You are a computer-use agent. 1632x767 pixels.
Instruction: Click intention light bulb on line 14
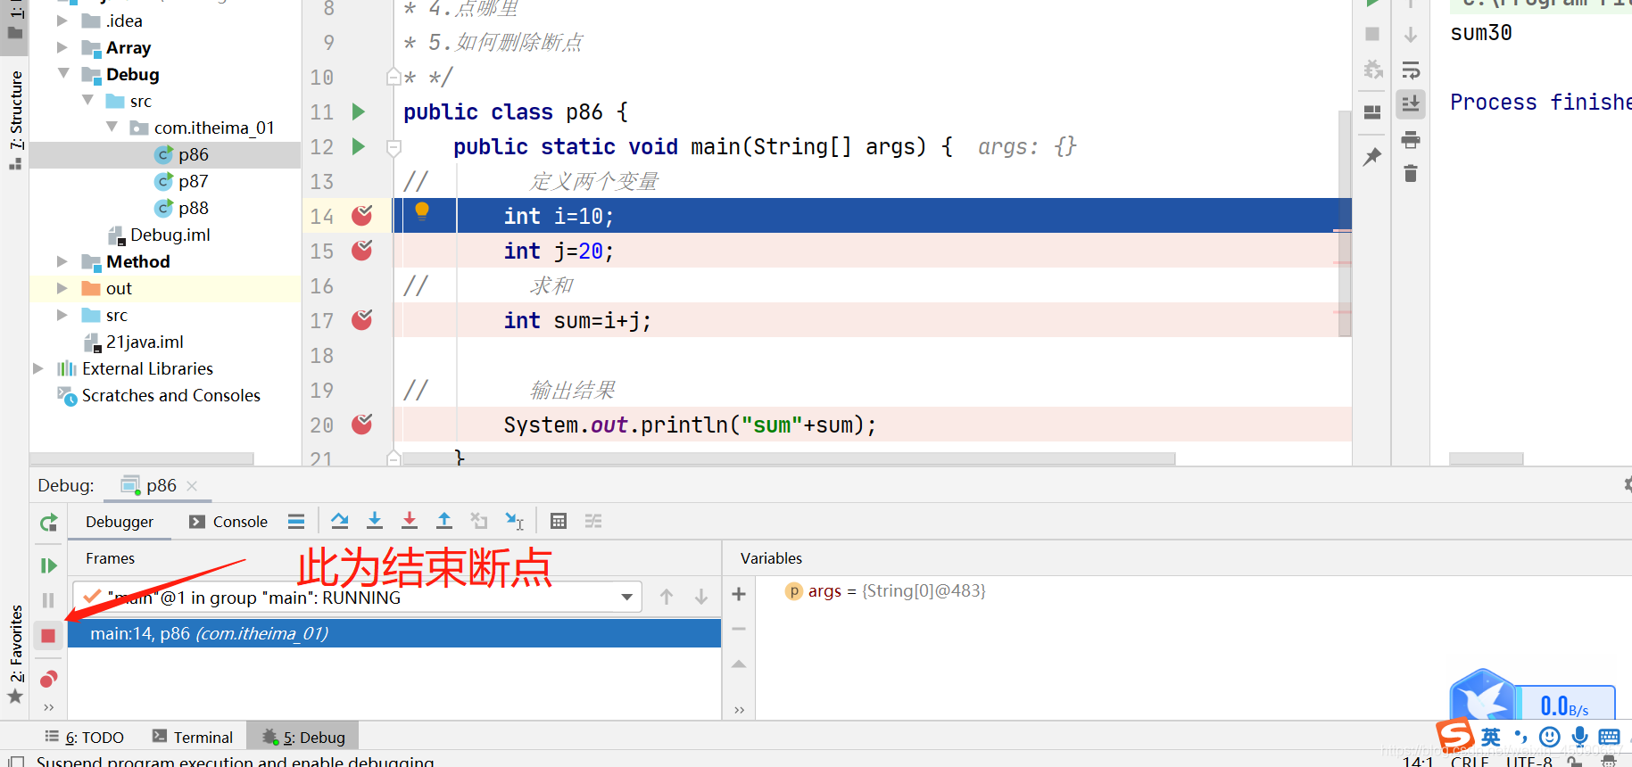[422, 211]
